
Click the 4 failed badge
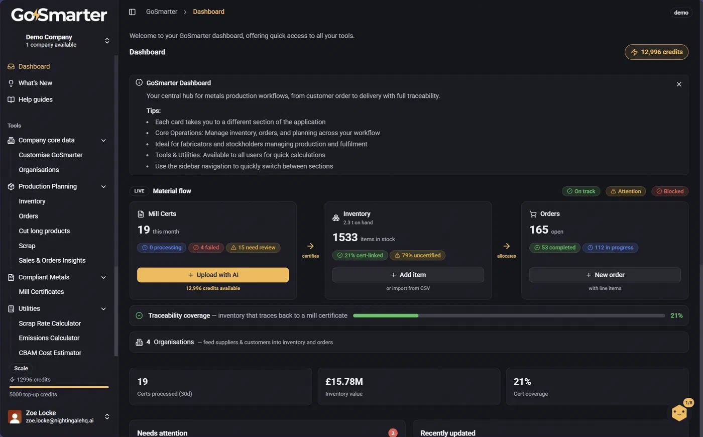pos(206,248)
